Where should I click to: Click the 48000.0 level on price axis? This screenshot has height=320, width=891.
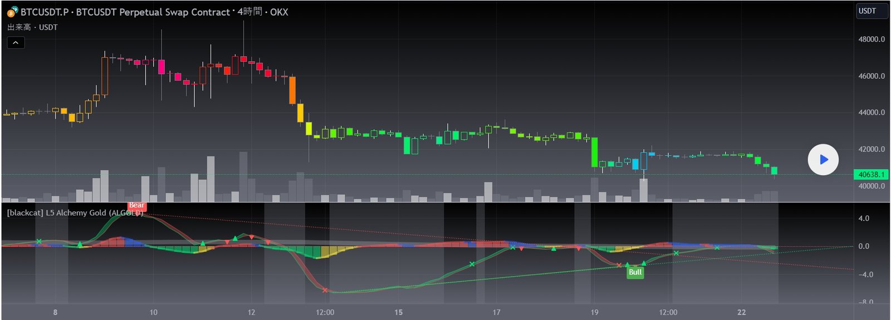pyautogui.click(x=871, y=40)
